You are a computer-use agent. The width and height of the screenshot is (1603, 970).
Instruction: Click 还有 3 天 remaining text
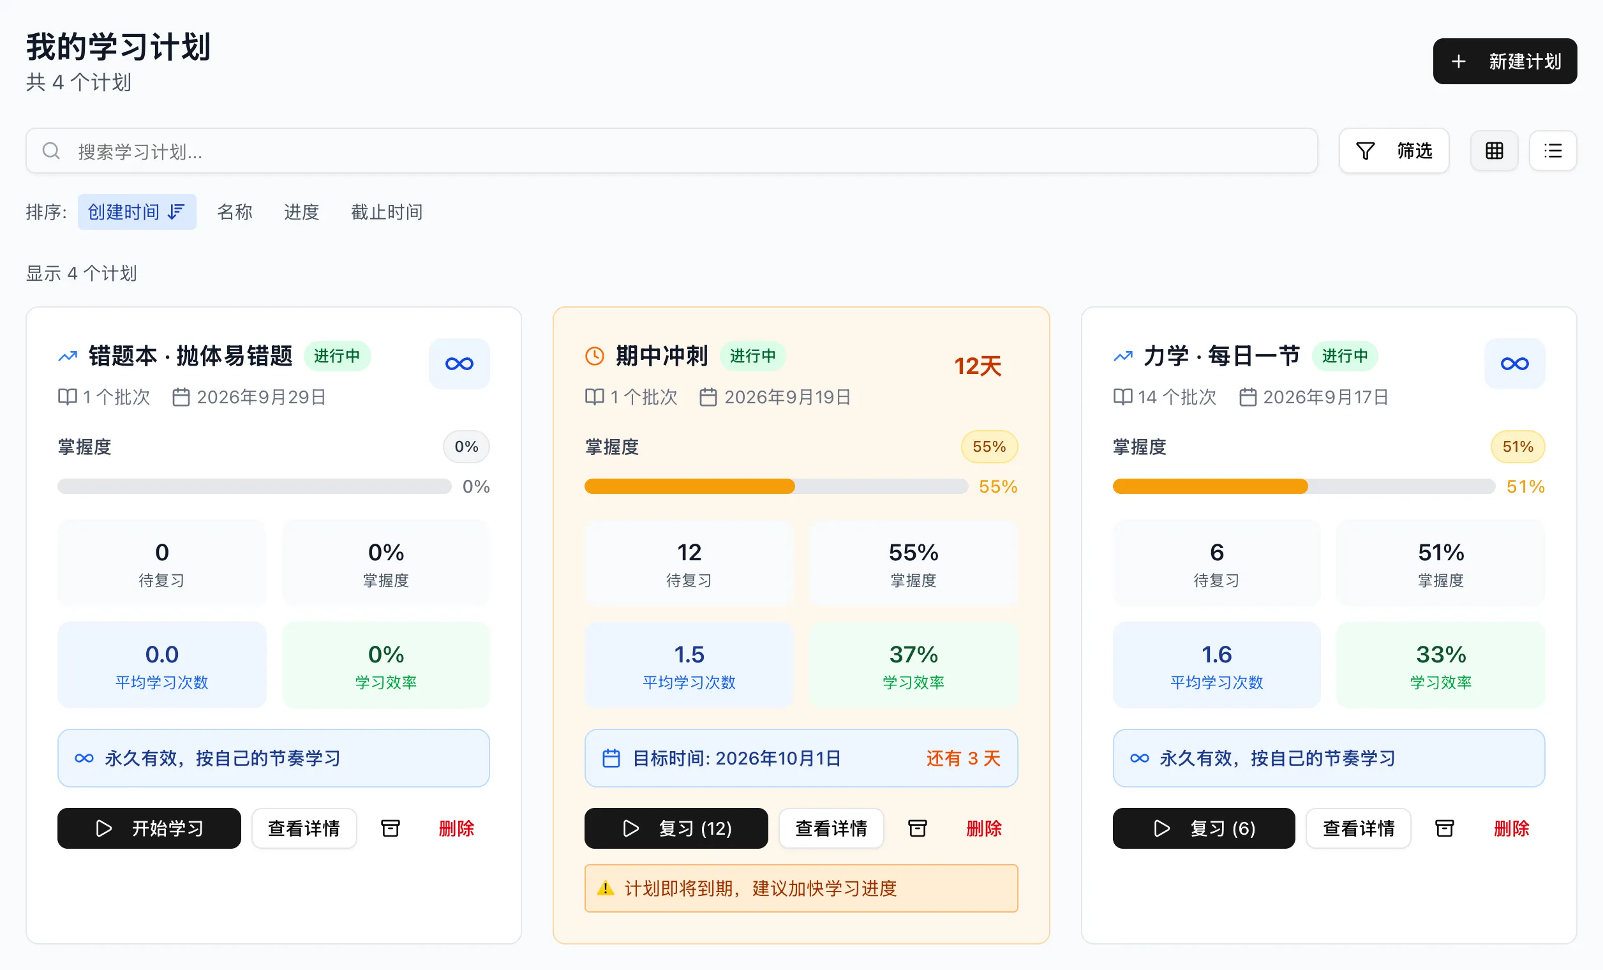tap(963, 758)
